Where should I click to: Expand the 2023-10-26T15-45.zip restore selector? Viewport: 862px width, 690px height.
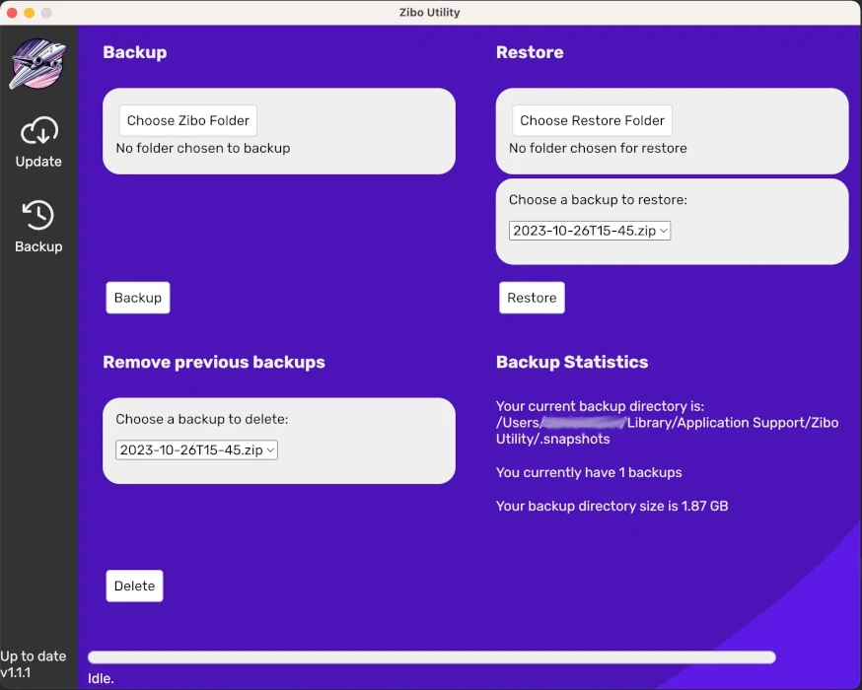[x=589, y=230]
